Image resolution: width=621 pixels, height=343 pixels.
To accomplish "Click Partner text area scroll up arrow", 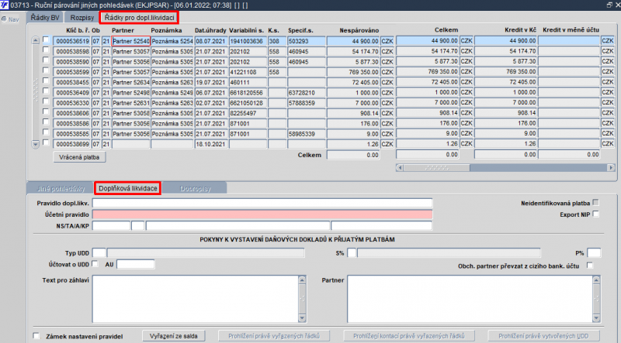I will pyautogui.click(x=596, y=280).
